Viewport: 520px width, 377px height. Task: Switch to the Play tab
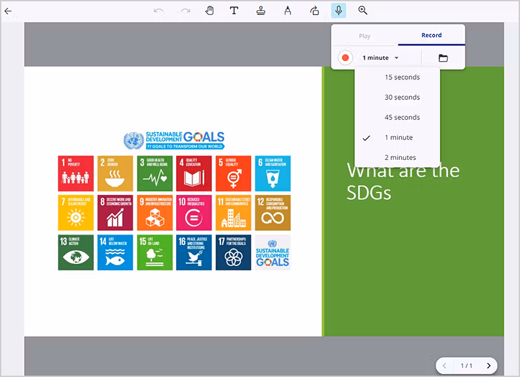(365, 36)
